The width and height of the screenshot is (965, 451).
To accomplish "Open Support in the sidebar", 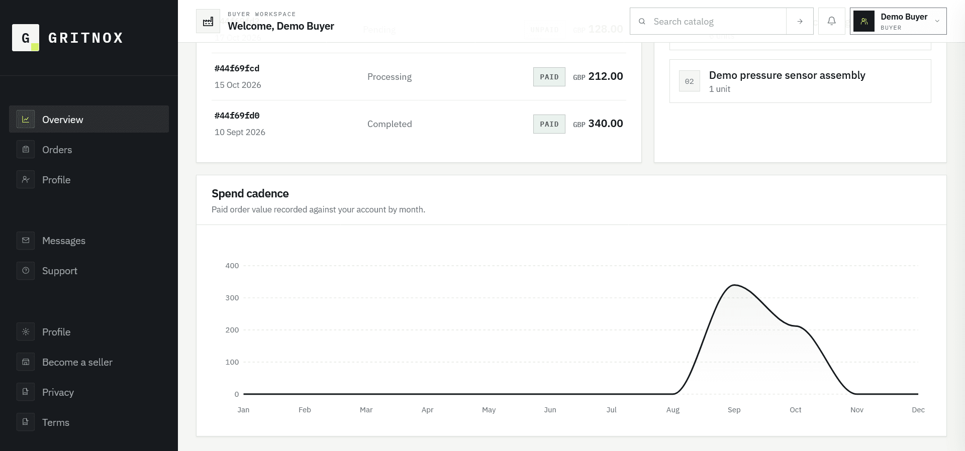I will [x=89, y=270].
